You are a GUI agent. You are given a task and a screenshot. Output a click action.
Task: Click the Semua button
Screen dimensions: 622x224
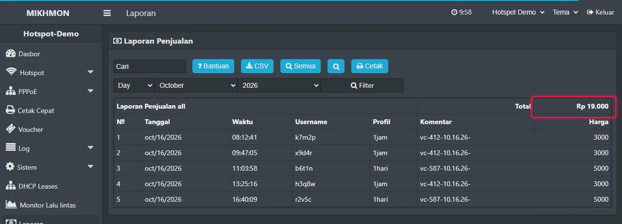[300, 66]
